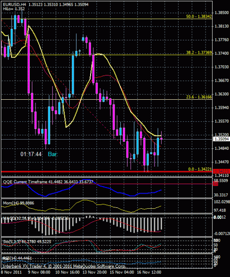
Task: Click the MACD scale value -0.007128
Action: [x=222, y=234]
